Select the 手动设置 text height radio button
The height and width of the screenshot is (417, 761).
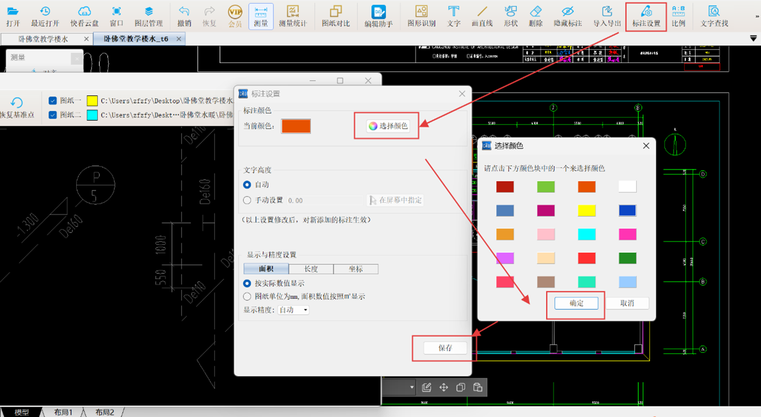[x=247, y=201]
